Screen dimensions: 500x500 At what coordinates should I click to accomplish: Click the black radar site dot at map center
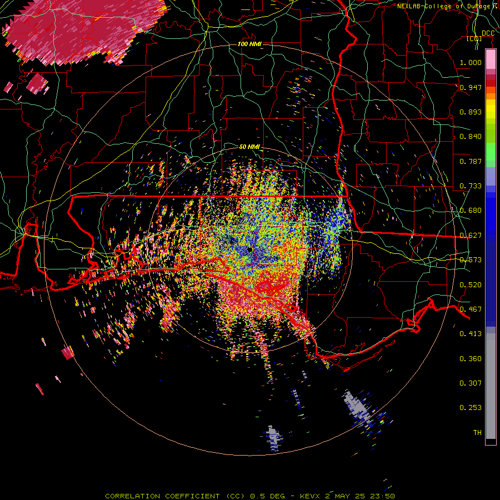(x=249, y=249)
